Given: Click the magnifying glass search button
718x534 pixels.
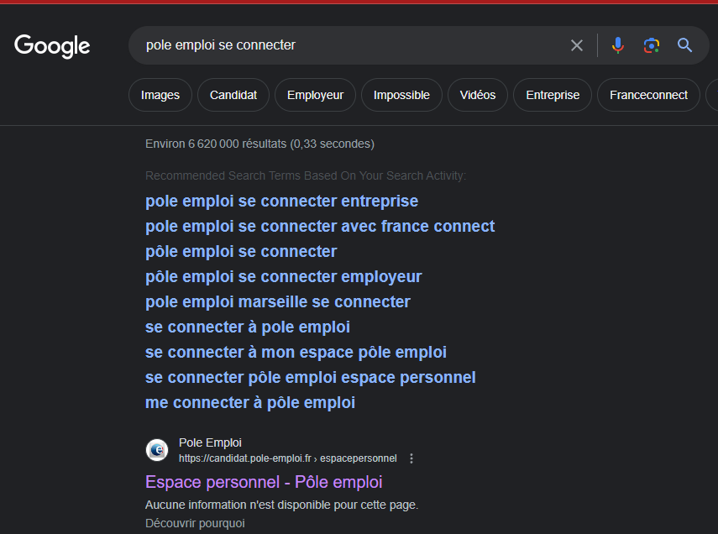Looking at the screenshot, I should [x=685, y=45].
